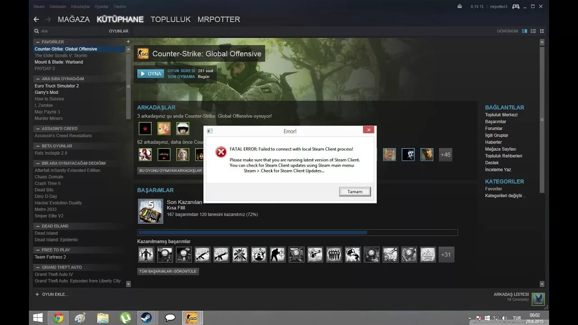Viewport: 578px width, 325px height.
Task: Collapse the DEAD ISLAND category
Action: click(x=38, y=226)
